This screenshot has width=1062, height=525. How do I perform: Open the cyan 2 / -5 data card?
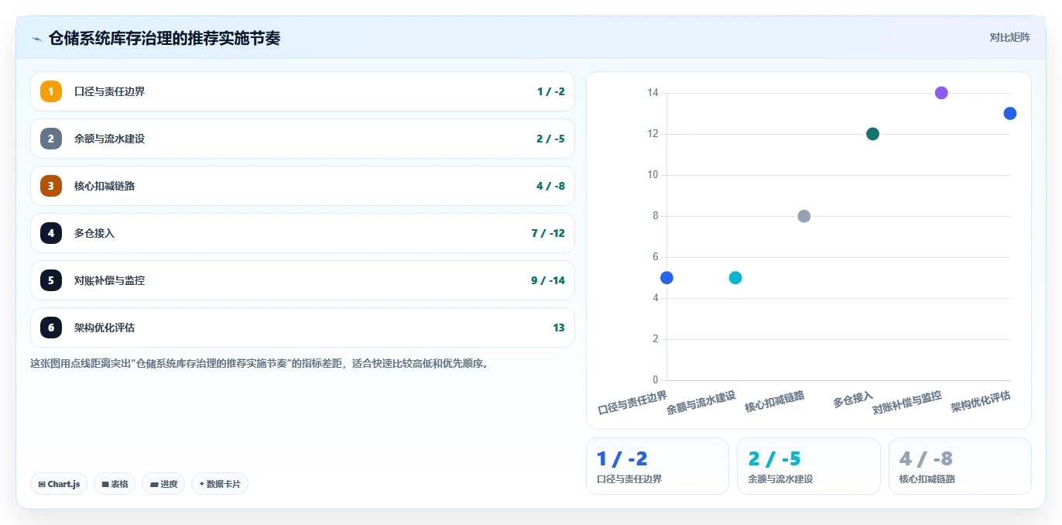[x=809, y=466]
